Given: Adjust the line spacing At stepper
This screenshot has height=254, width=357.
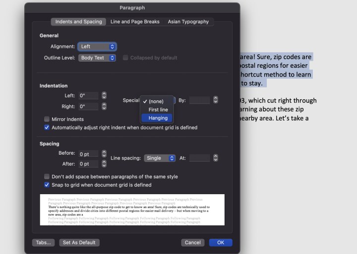Looking at the screenshot, I should [x=216, y=158].
